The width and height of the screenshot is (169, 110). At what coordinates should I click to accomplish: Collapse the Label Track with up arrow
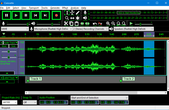pyautogui.click(x=7, y=82)
